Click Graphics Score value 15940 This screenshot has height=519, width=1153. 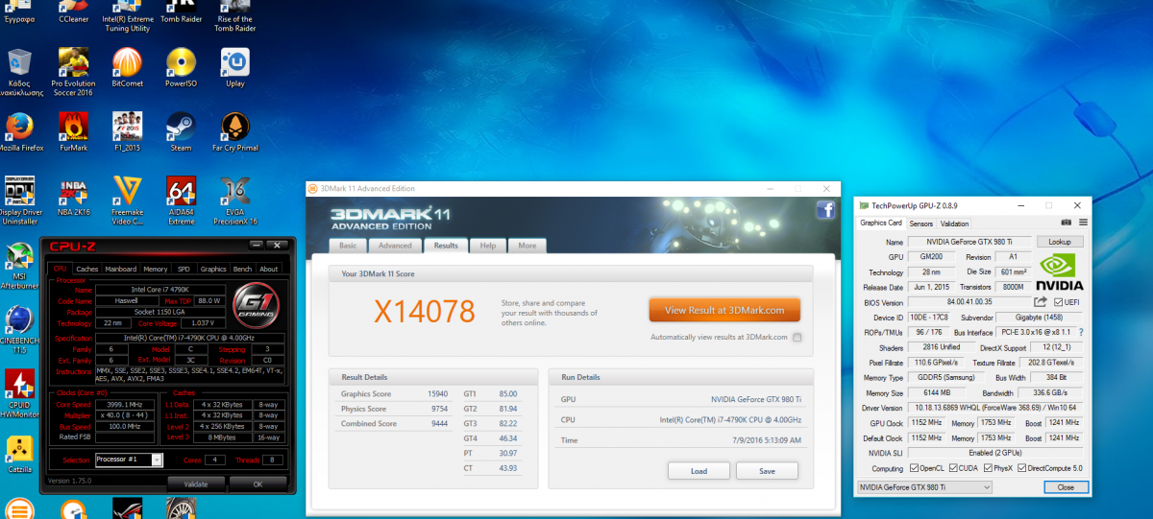pyautogui.click(x=438, y=394)
